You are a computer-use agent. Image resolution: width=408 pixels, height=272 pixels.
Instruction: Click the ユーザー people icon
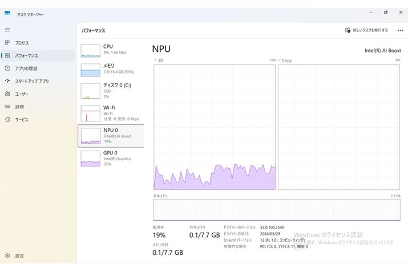7,94
